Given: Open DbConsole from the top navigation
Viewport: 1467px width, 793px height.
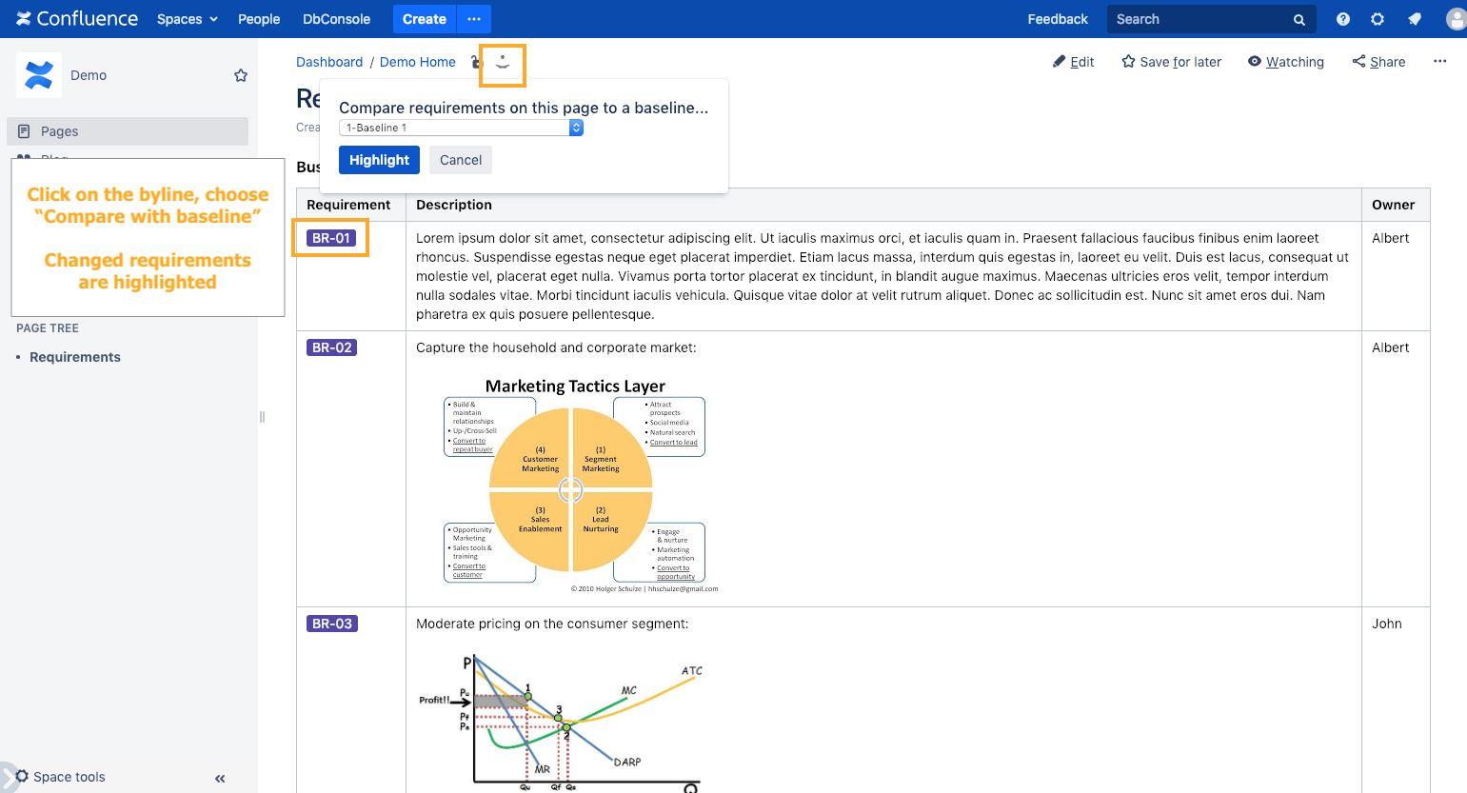Looking at the screenshot, I should [x=336, y=19].
